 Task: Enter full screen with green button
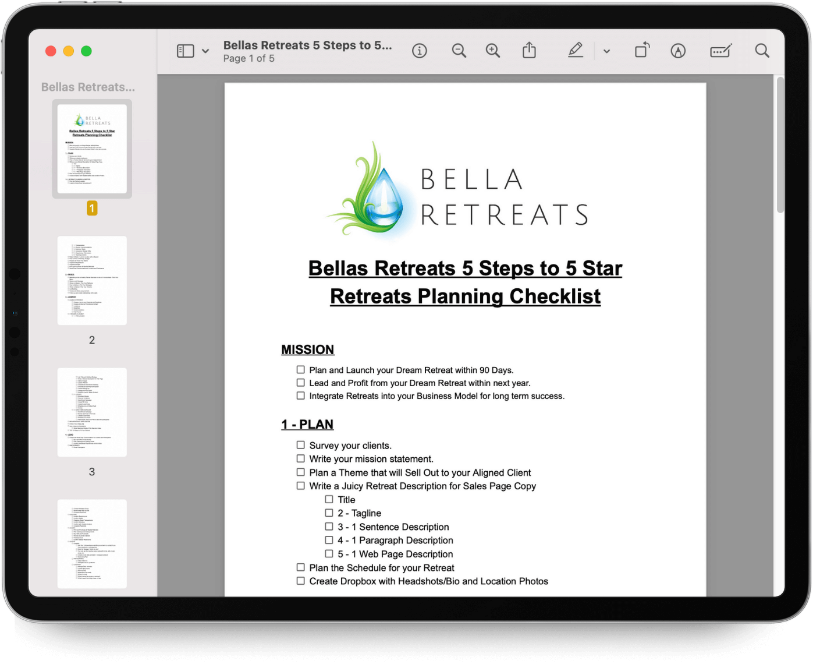pos(86,51)
